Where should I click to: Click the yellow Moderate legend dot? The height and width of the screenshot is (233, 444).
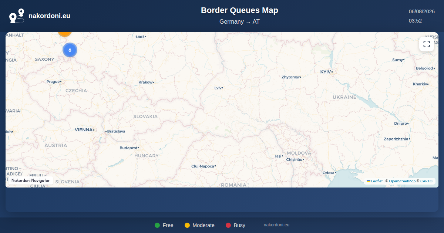(187, 225)
